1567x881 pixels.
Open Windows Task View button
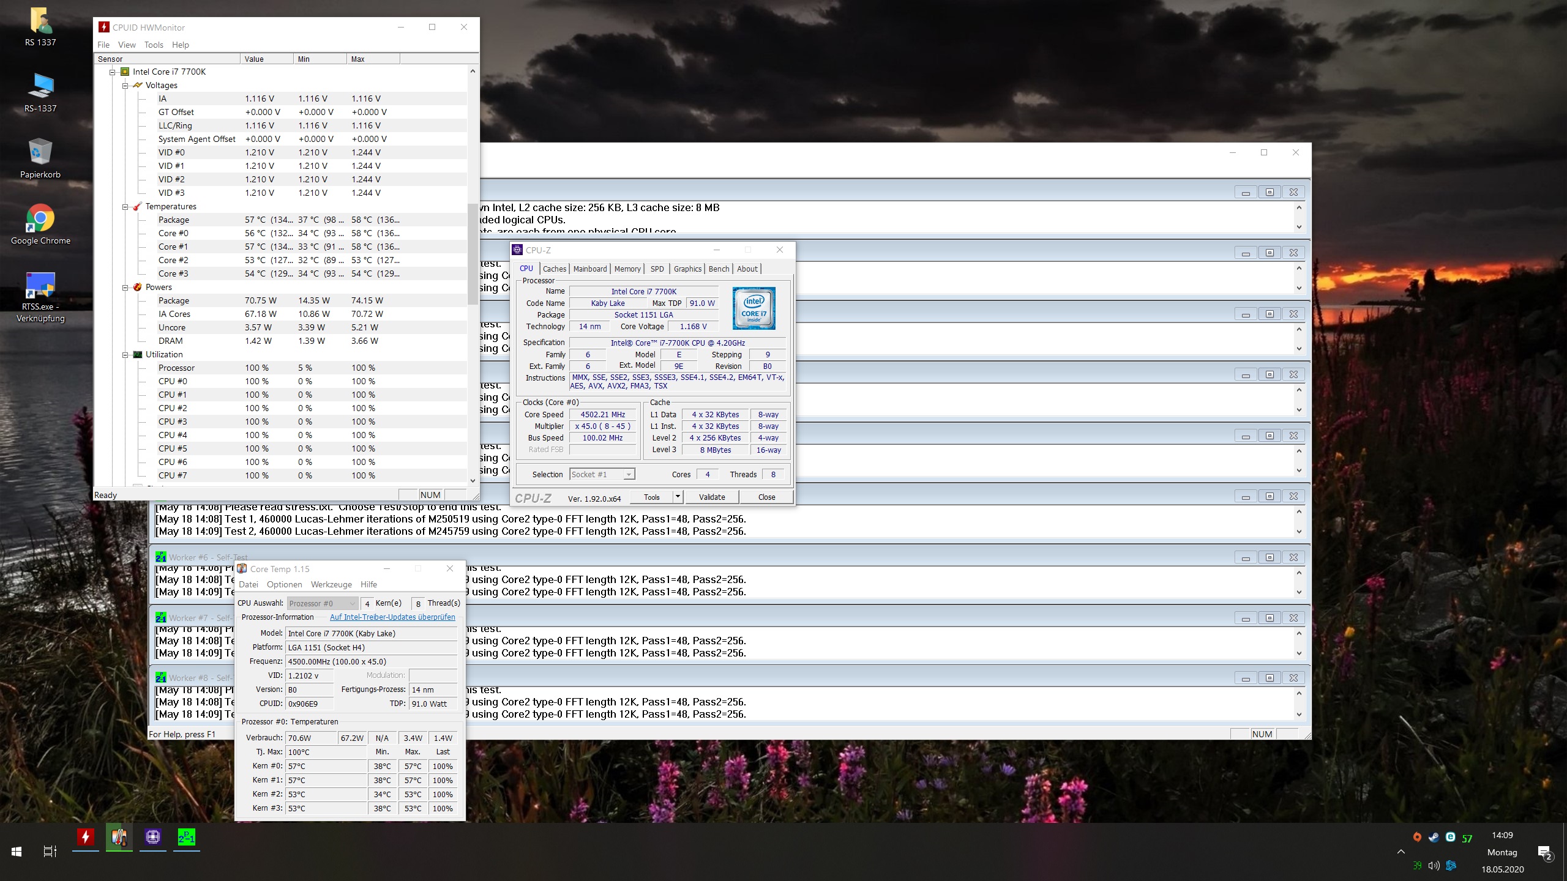click(50, 851)
